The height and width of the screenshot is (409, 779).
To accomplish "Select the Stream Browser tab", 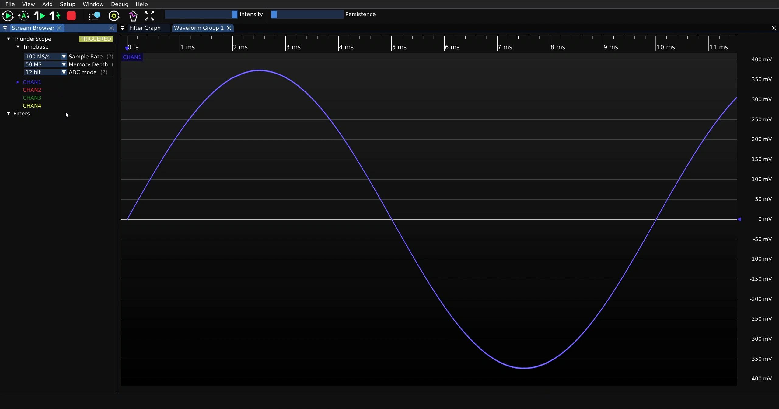I will (x=33, y=28).
